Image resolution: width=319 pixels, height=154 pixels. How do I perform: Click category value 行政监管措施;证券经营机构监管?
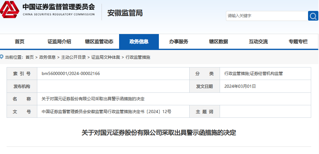tap(254, 74)
